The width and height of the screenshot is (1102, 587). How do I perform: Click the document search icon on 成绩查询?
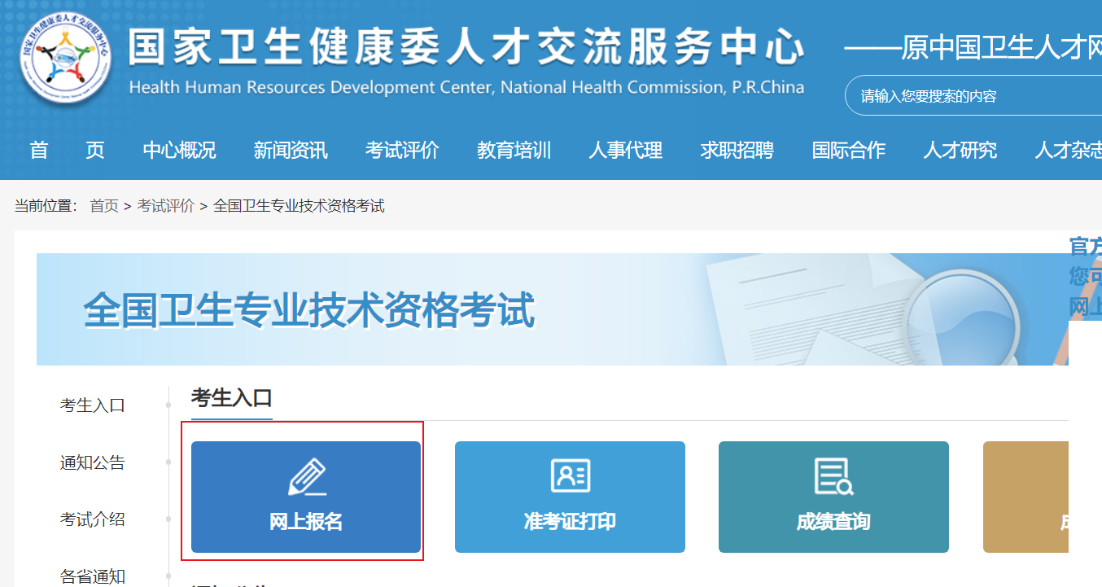(x=833, y=476)
